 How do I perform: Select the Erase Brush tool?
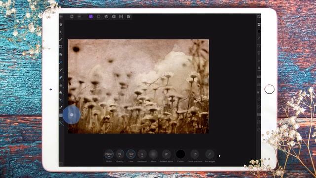coord(61,77)
